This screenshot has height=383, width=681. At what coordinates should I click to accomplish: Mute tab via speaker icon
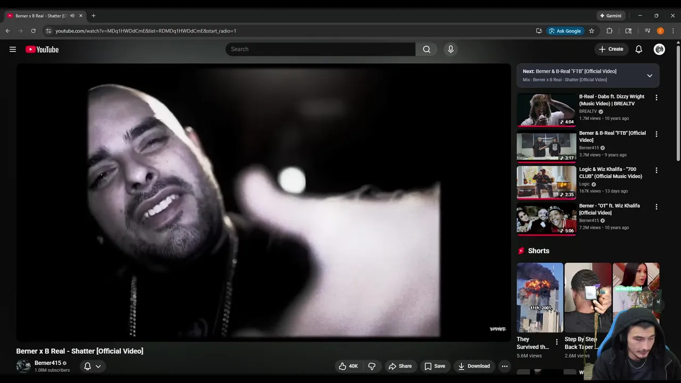[x=72, y=16]
